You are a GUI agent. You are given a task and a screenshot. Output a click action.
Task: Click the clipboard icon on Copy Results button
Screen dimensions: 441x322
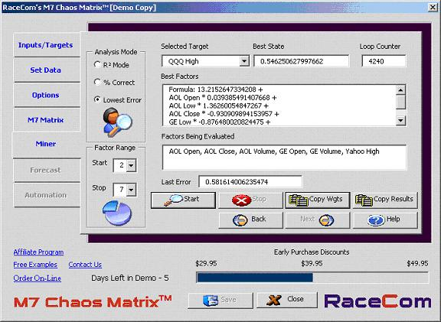(x=364, y=200)
